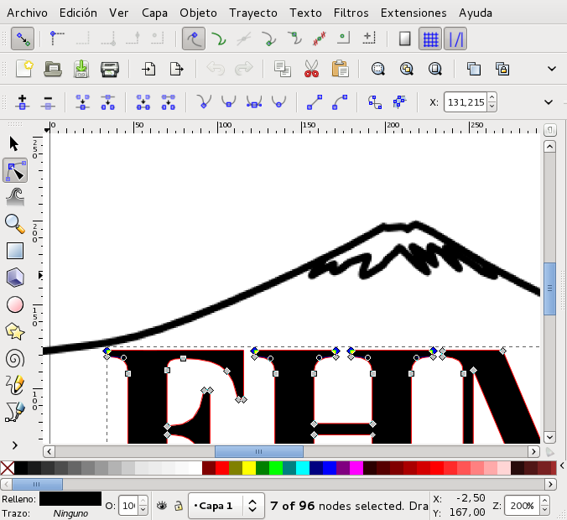The width and height of the screenshot is (567, 520).
Task: Copy the selection
Action: (x=283, y=69)
